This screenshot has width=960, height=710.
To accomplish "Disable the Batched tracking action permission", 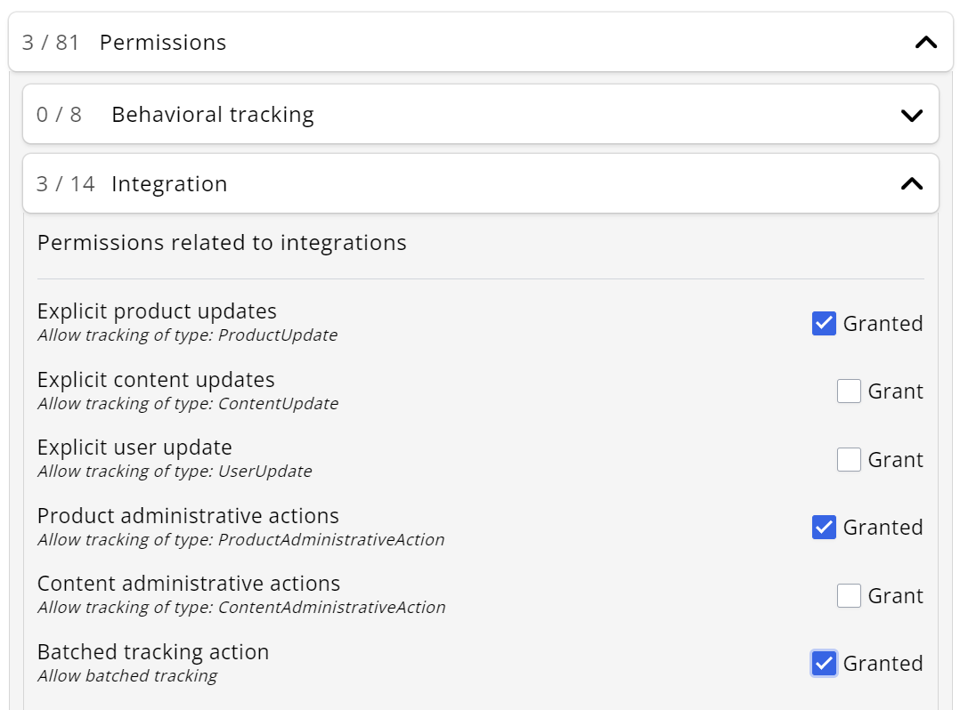I will point(824,663).
